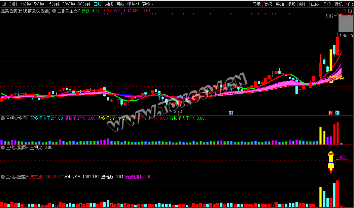
Task: Open the 三根尖量能F indicator dropdown
Action: point(3,176)
